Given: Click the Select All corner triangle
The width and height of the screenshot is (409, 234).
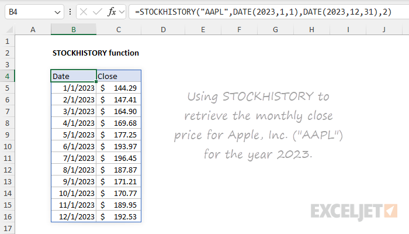Looking at the screenshot, I should [9, 29].
